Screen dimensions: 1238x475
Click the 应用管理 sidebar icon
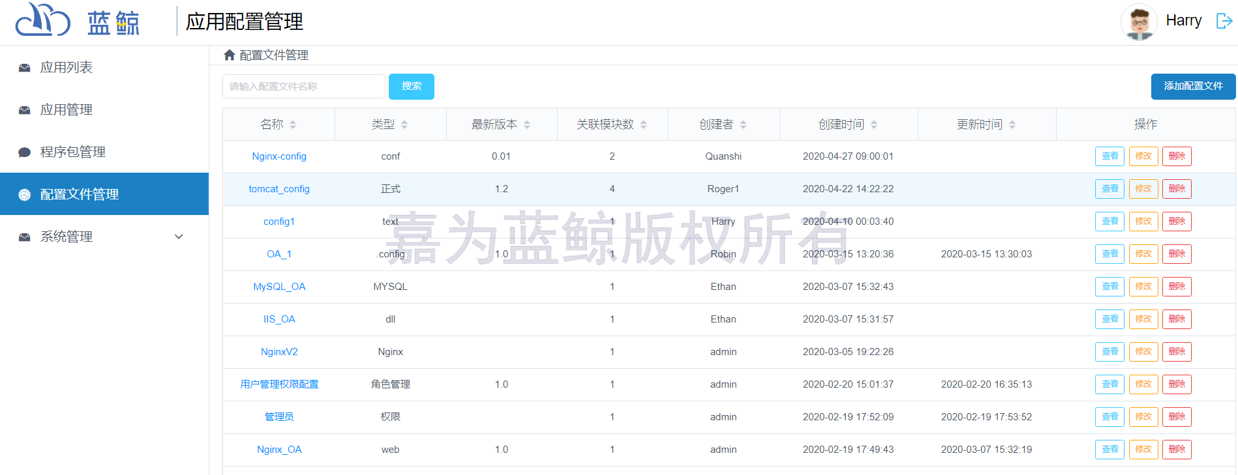(x=25, y=110)
